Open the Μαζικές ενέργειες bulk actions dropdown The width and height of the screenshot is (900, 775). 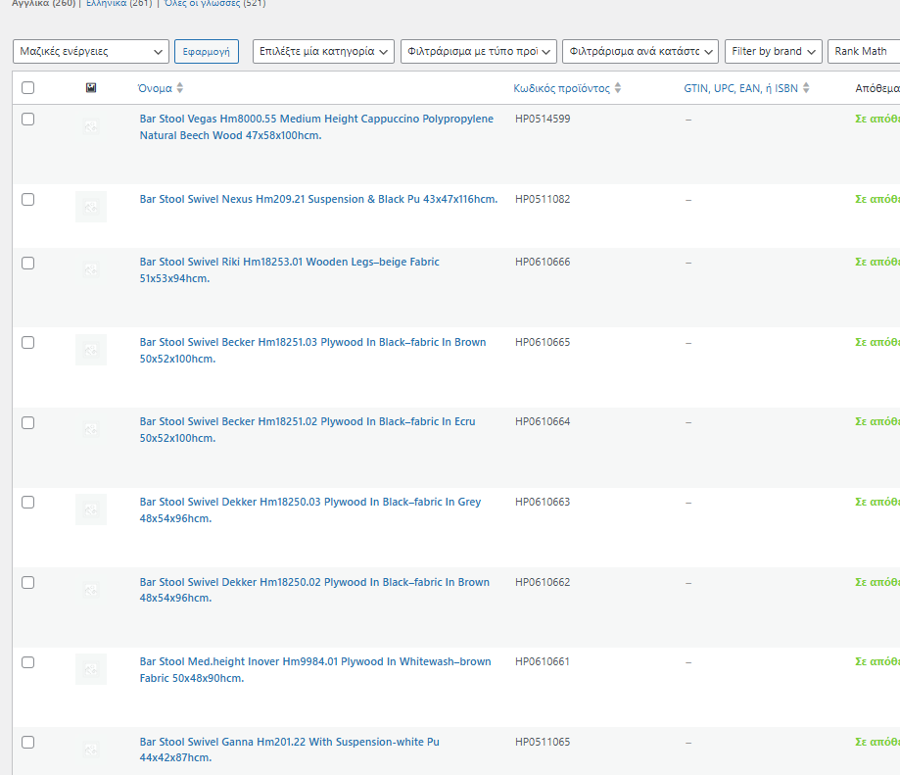coord(91,51)
